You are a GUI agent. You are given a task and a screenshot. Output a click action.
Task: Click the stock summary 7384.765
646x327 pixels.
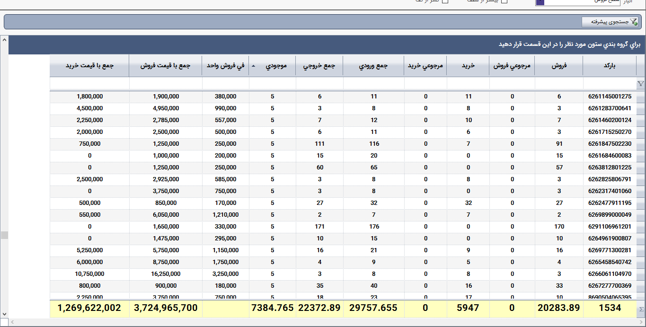[x=273, y=308]
